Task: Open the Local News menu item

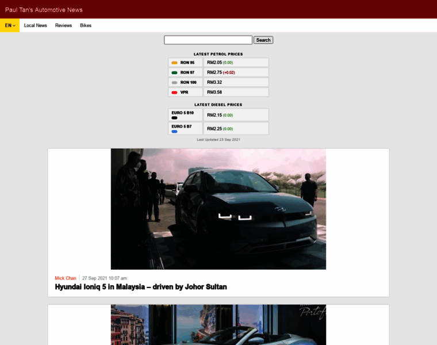Action: 36,25
